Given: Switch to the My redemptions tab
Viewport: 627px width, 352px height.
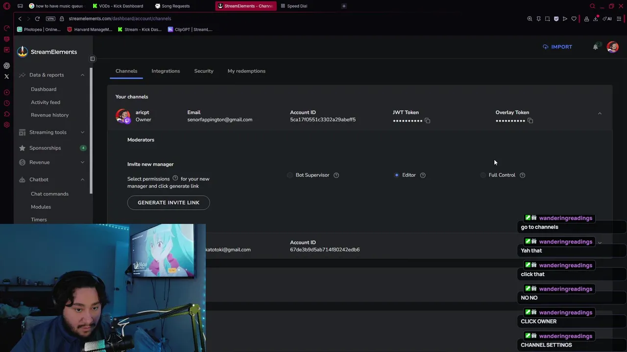Looking at the screenshot, I should [x=246, y=71].
